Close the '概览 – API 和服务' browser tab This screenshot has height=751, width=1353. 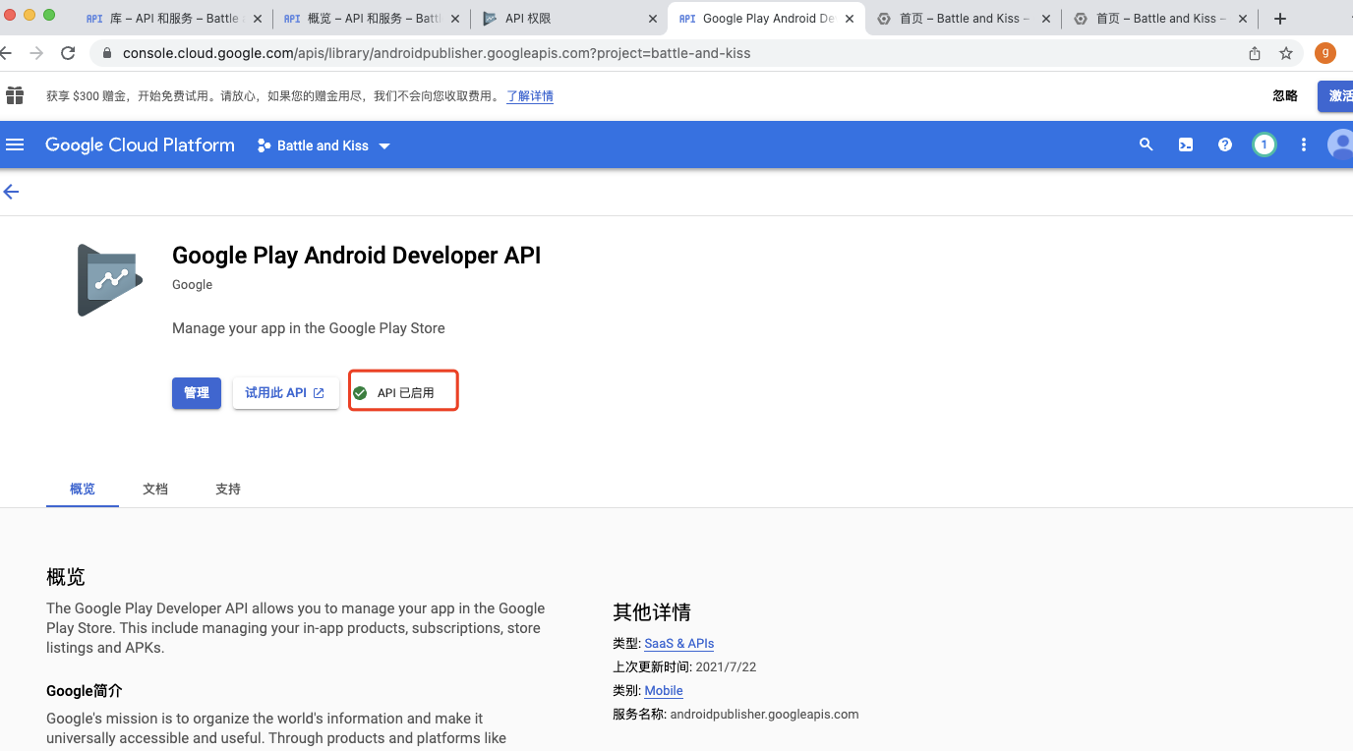point(456,19)
